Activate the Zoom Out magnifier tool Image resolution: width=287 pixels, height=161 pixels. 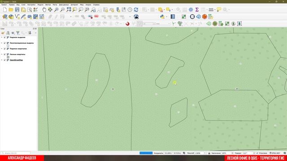(62, 10)
